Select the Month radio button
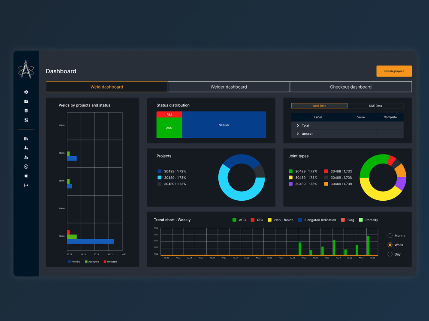 pos(390,235)
